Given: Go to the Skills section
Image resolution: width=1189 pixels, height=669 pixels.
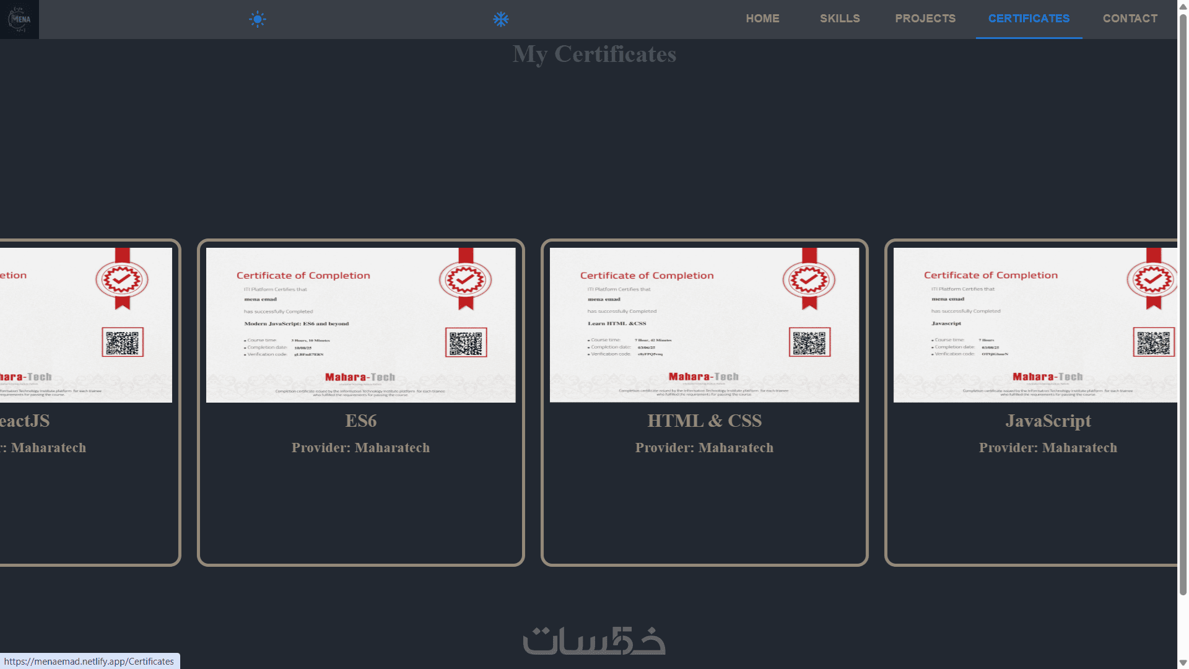Looking at the screenshot, I should (x=840, y=19).
